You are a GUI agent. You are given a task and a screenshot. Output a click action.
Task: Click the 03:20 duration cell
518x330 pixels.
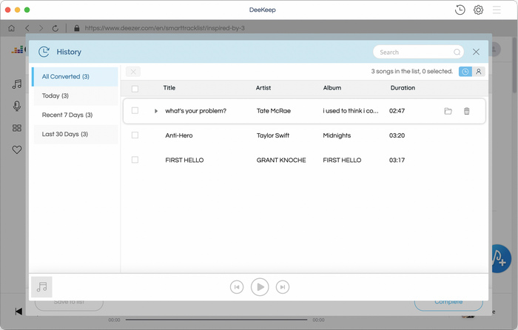(397, 135)
